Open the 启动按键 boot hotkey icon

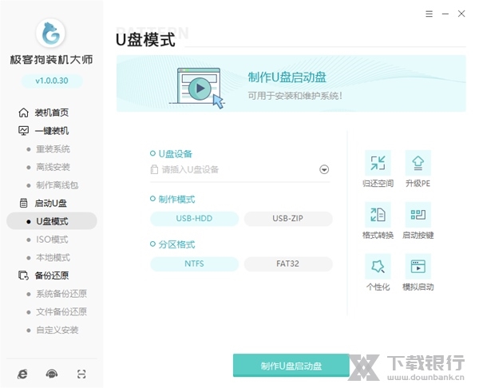point(418,215)
